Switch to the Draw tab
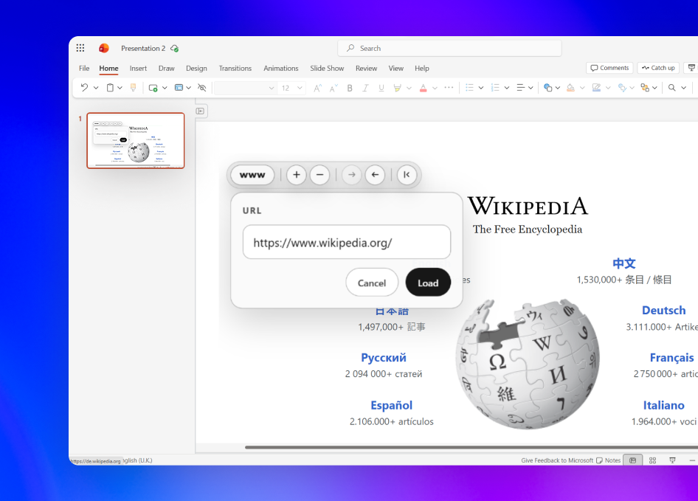The image size is (698, 501). point(167,68)
